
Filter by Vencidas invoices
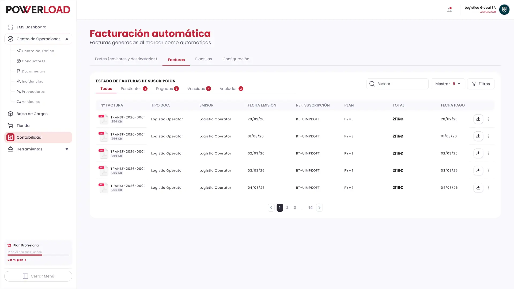point(199,89)
